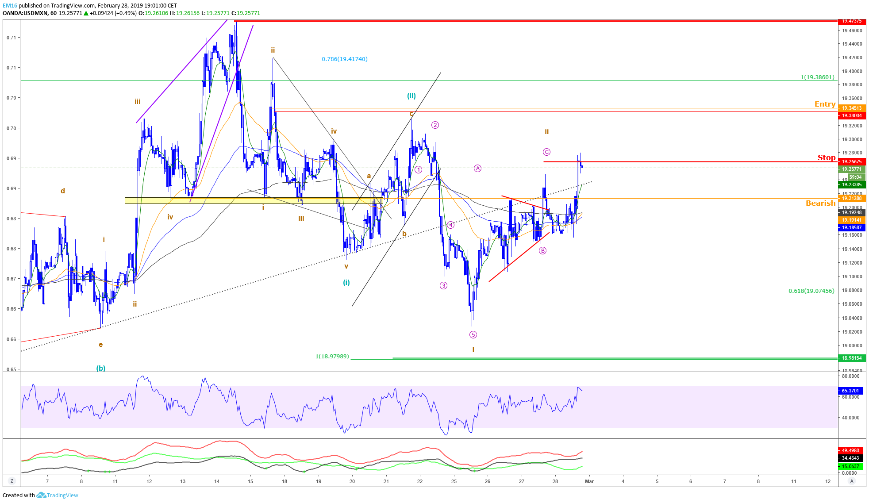Screen dimensions: 869x503
Task: Click the circled 2 wave marker
Action: pos(435,125)
